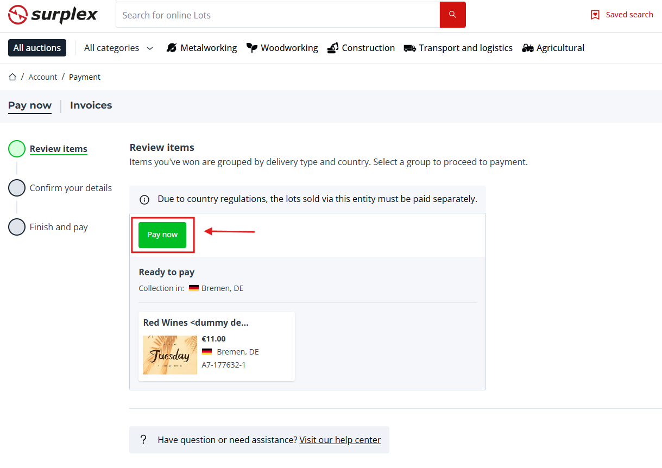Open Saved search bookmark icon

[x=595, y=15]
